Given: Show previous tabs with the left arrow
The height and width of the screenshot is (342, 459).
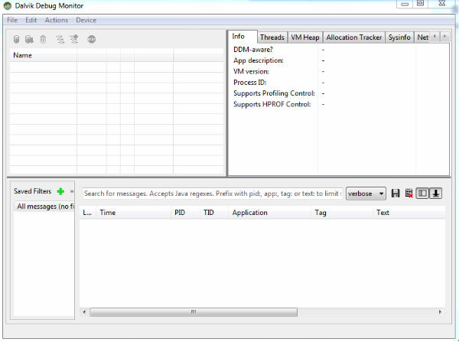Looking at the screenshot, I should pyautogui.click(x=435, y=36).
